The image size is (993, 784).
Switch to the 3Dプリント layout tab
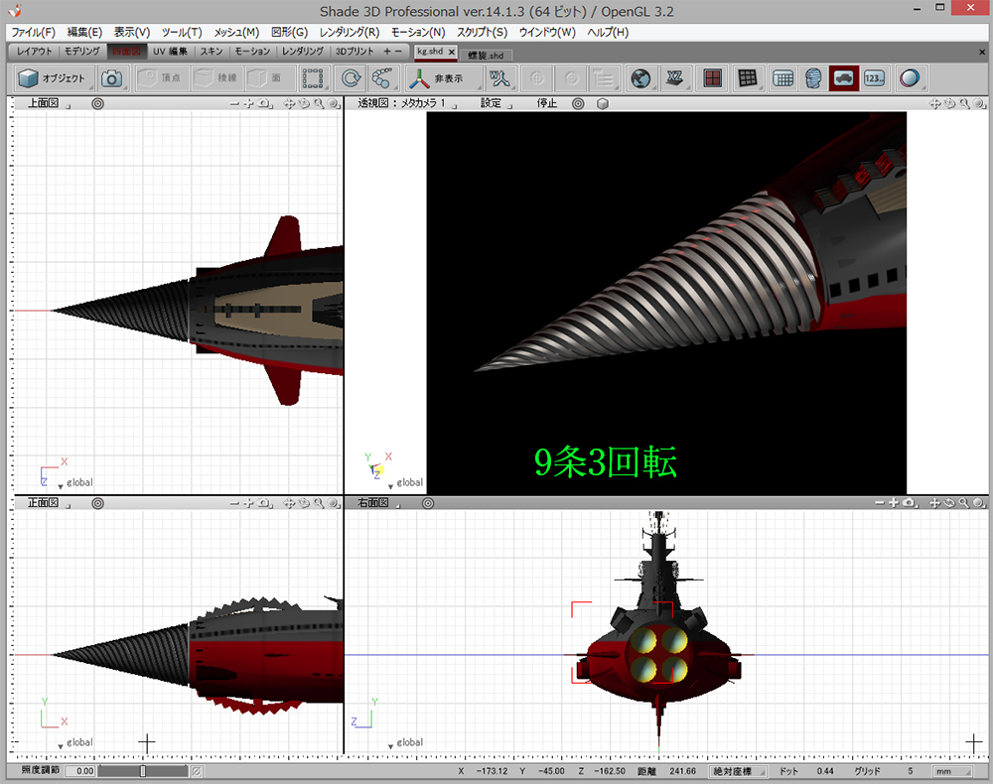coord(355,52)
